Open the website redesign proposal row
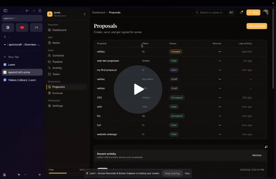The width and height of the screenshot is (276, 179). [x=180, y=134]
